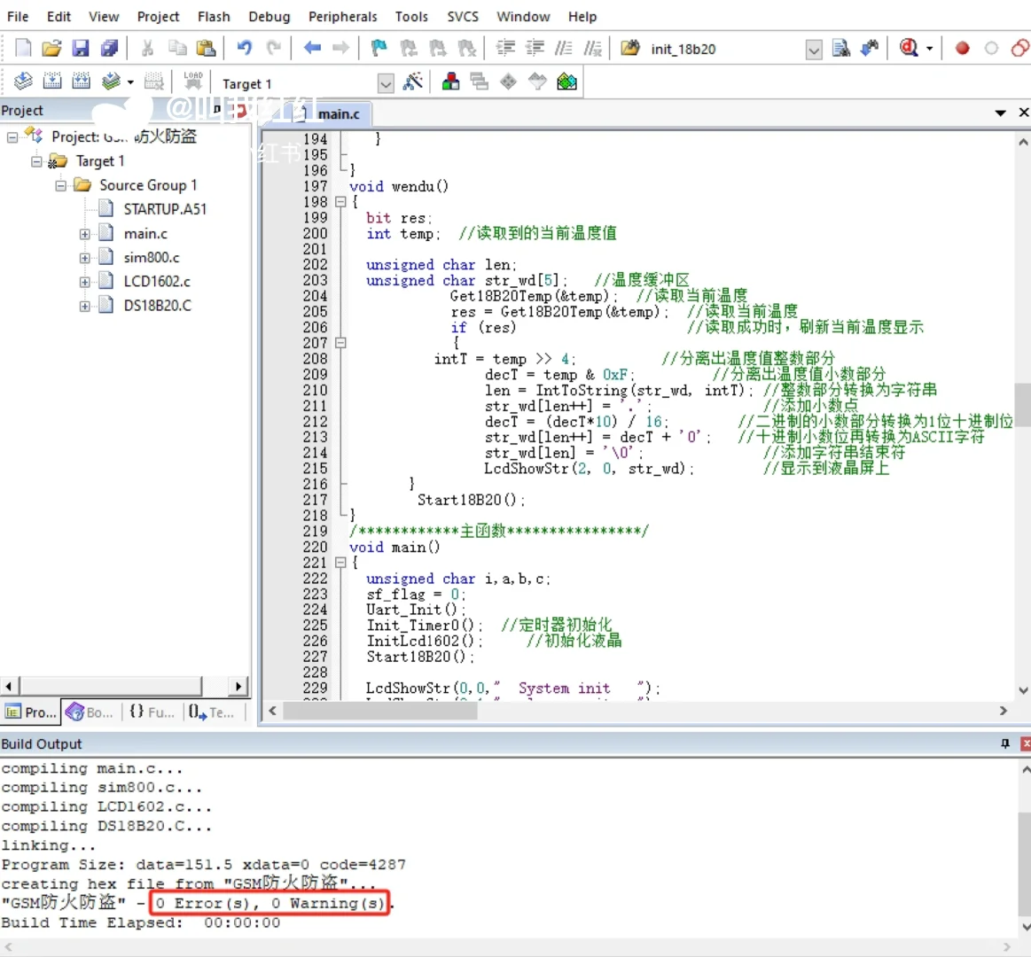Create a new file with toolbar icon
This screenshot has height=957, width=1031.
23,48
